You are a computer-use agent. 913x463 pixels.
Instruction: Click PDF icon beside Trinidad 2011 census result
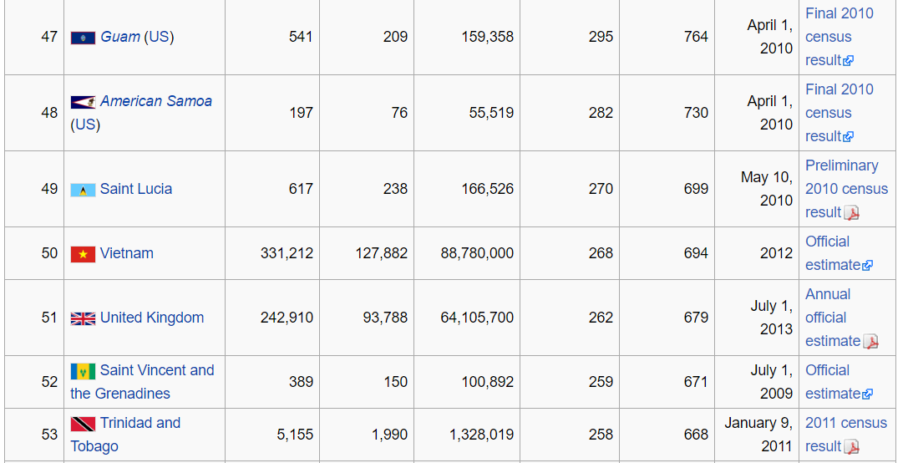pos(851,447)
